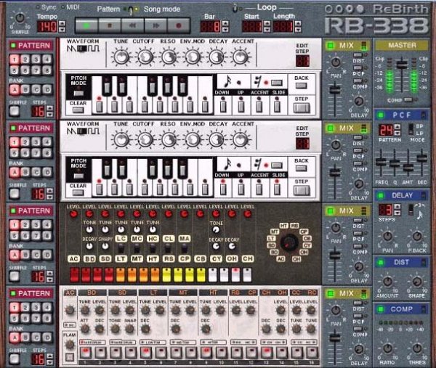Toggle Shuffle button for first synth
436x368 pixels.
[x=15, y=111]
